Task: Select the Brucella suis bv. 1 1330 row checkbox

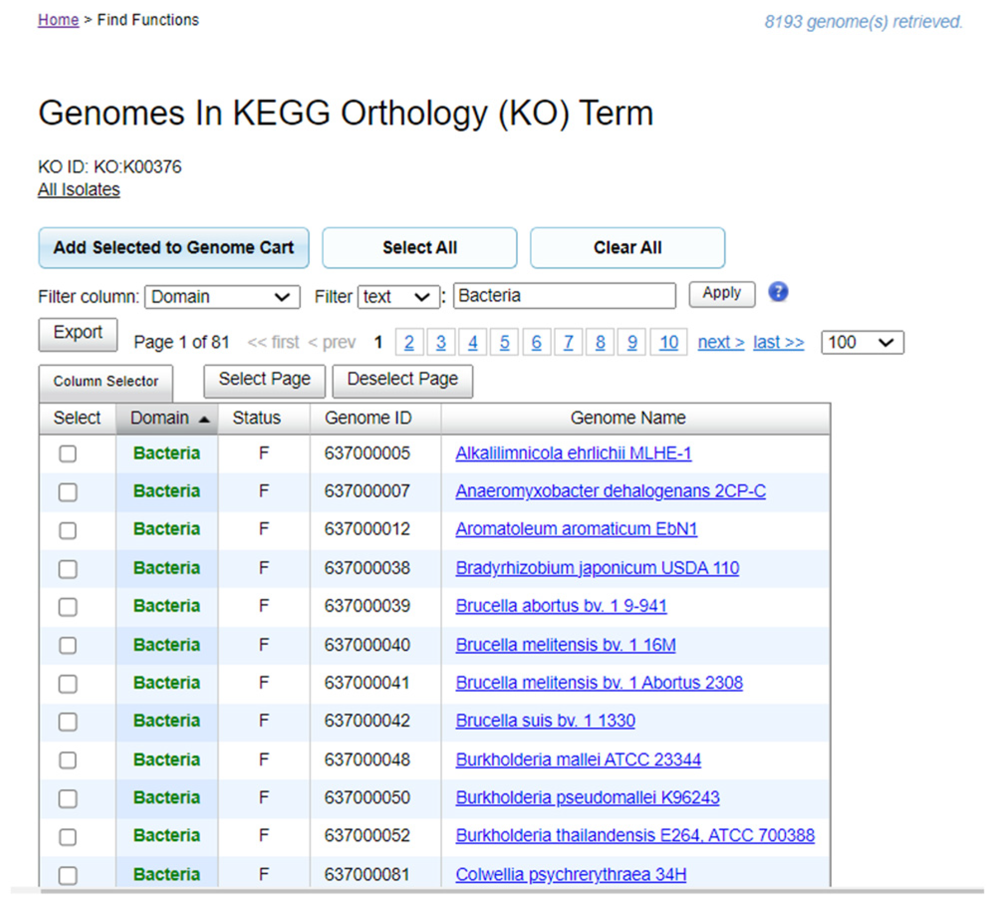Action: [68, 721]
